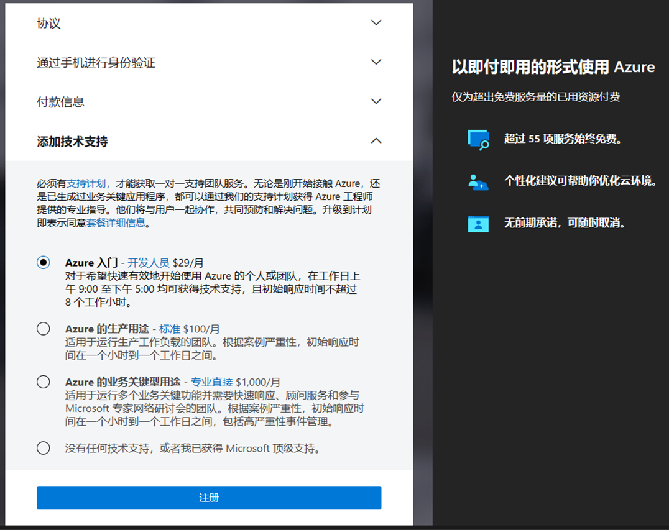Select the Azure 的生产用途 plan option
The width and height of the screenshot is (669, 530).
pos(43,328)
